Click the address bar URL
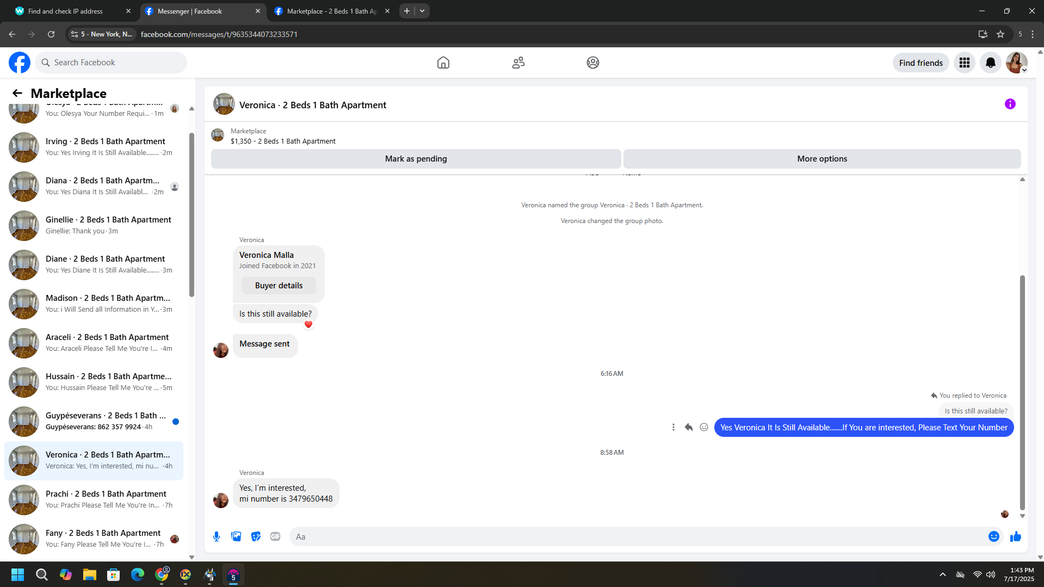This screenshot has width=1044, height=587. (219, 34)
